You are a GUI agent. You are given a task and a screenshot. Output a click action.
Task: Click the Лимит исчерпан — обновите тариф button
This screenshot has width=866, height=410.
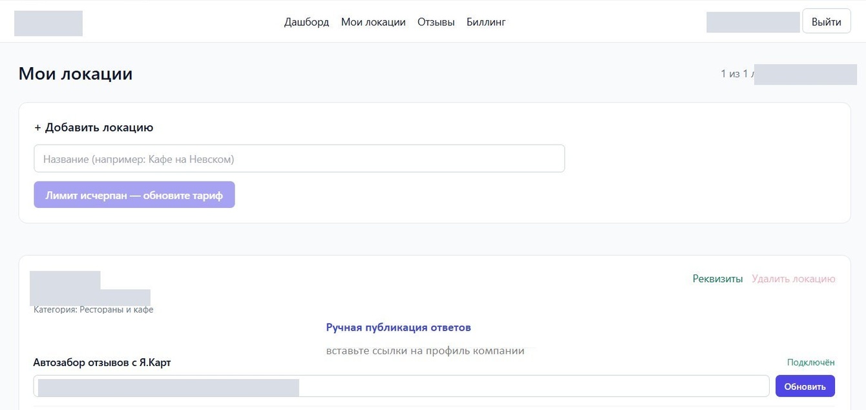(x=134, y=195)
